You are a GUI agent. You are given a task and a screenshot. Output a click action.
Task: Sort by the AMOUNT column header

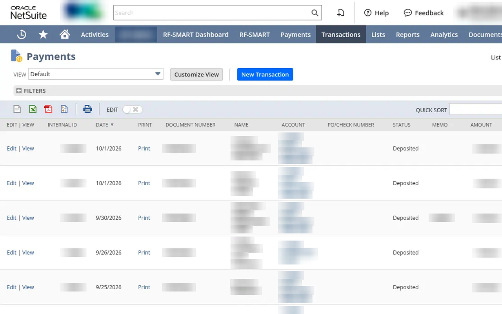[x=481, y=125]
